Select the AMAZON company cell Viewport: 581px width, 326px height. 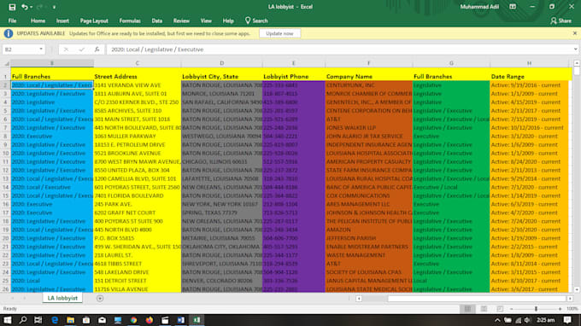click(369, 230)
